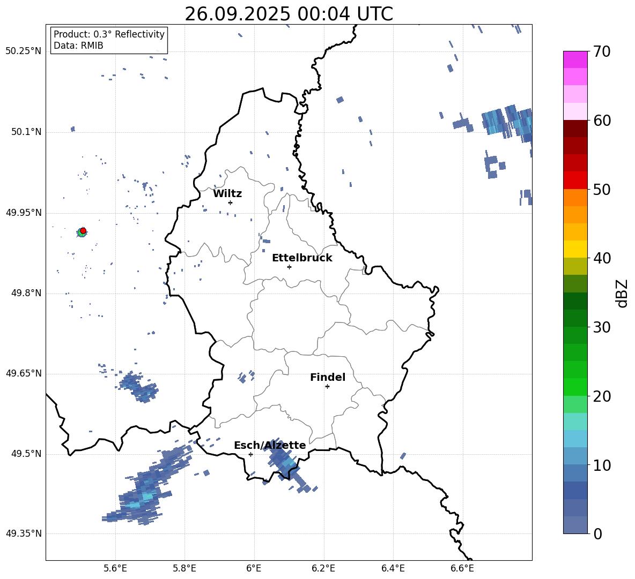
Task: Click the 5.6°E longitude label
Action: click(x=115, y=568)
